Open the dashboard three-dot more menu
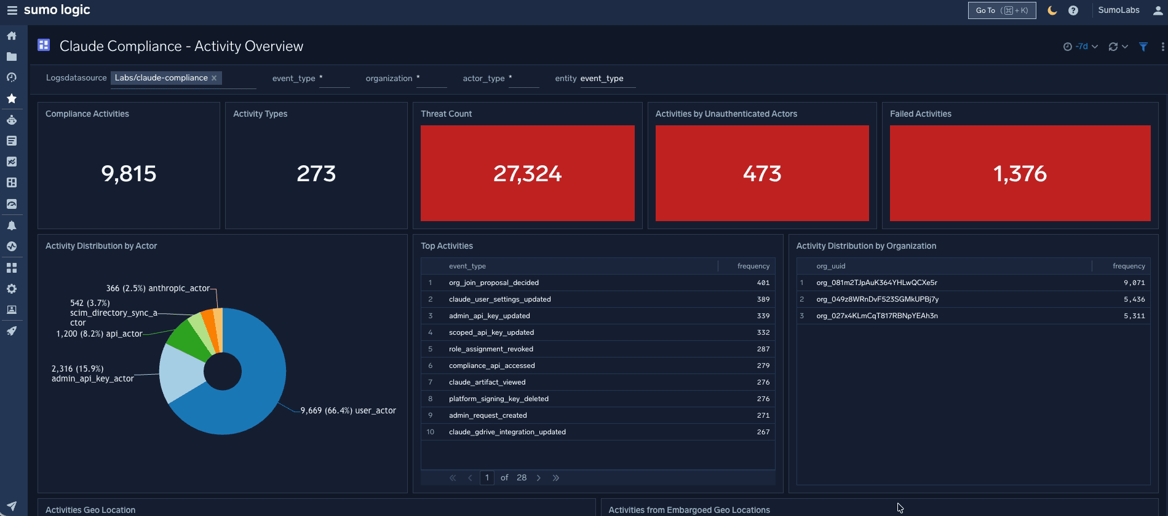 [1162, 47]
